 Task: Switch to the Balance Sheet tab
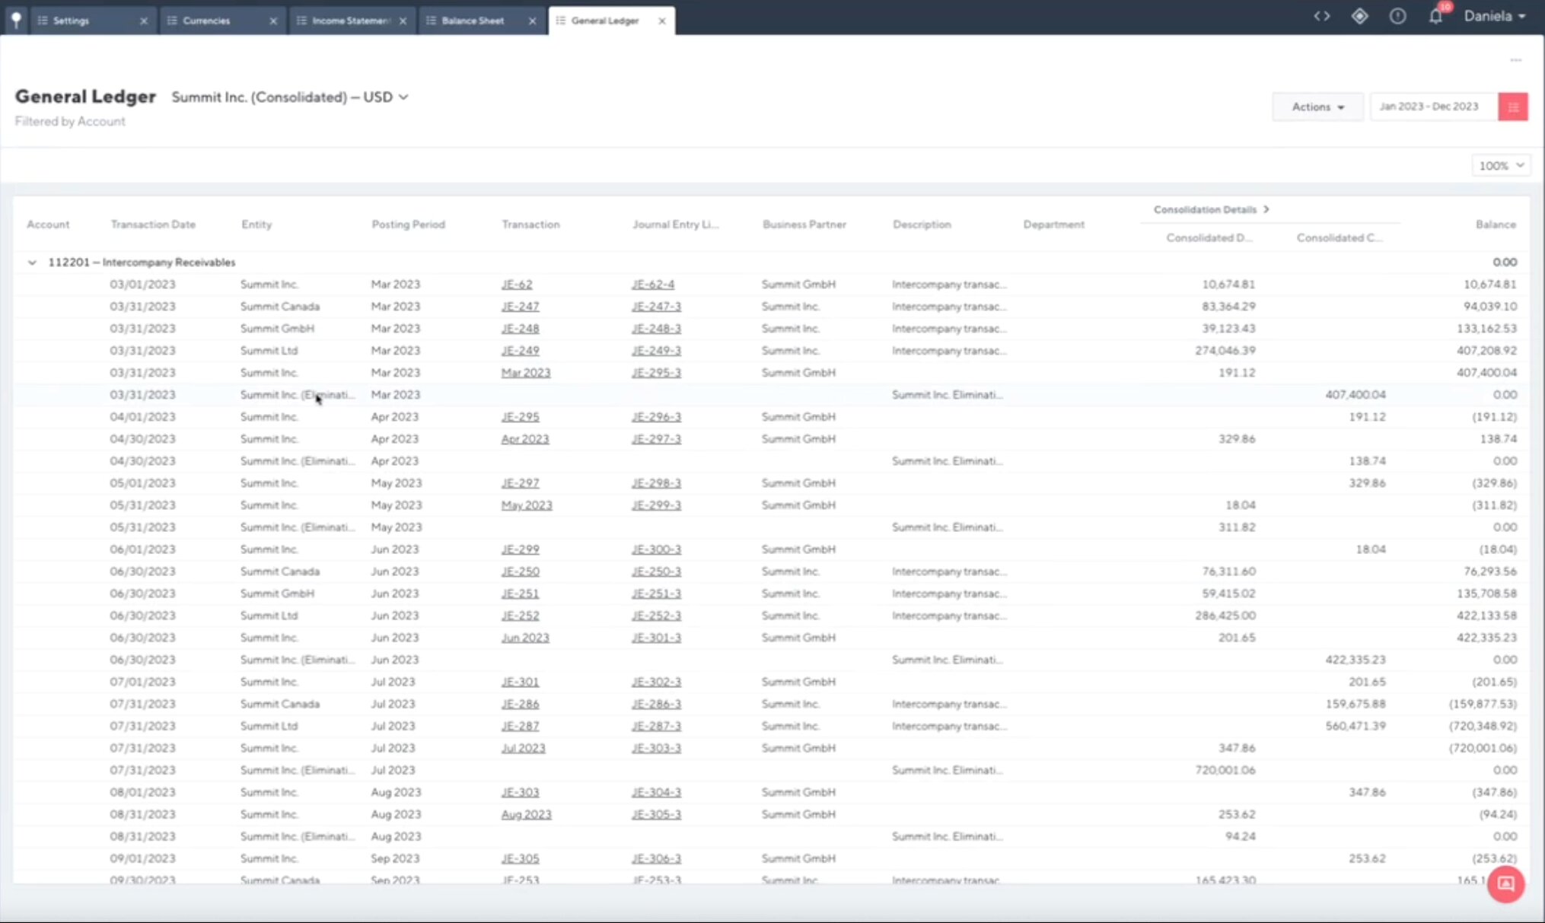[x=472, y=21]
